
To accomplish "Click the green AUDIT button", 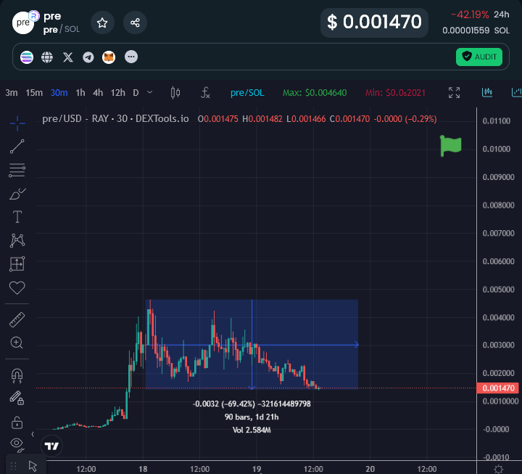I will [x=478, y=57].
